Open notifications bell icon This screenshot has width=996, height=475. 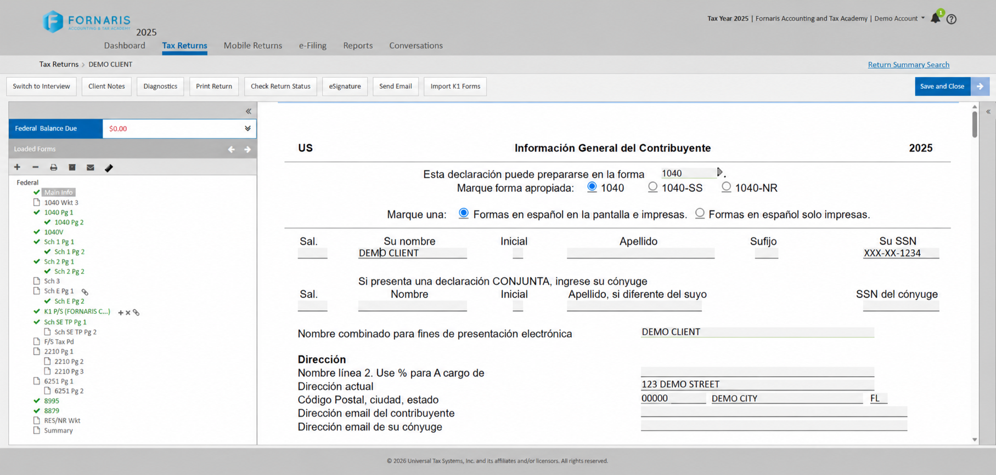(x=936, y=18)
